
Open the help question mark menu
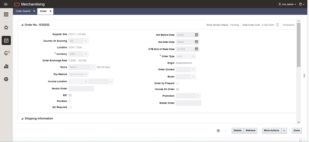click(302, 4)
